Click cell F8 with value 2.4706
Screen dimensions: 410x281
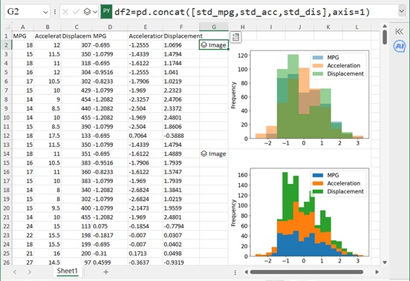[x=181, y=99]
